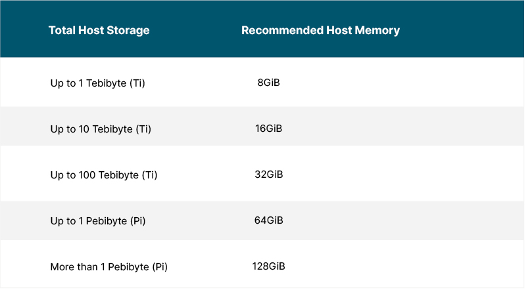
Task: Choose the Up to 1 Pebibyte cell
Action: [x=98, y=221]
